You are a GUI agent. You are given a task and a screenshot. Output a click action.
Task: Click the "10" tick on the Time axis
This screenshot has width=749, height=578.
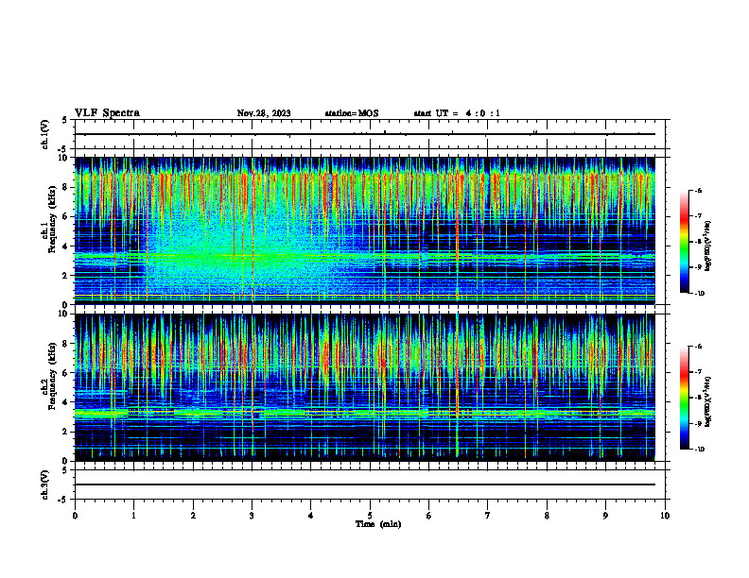[665, 516]
